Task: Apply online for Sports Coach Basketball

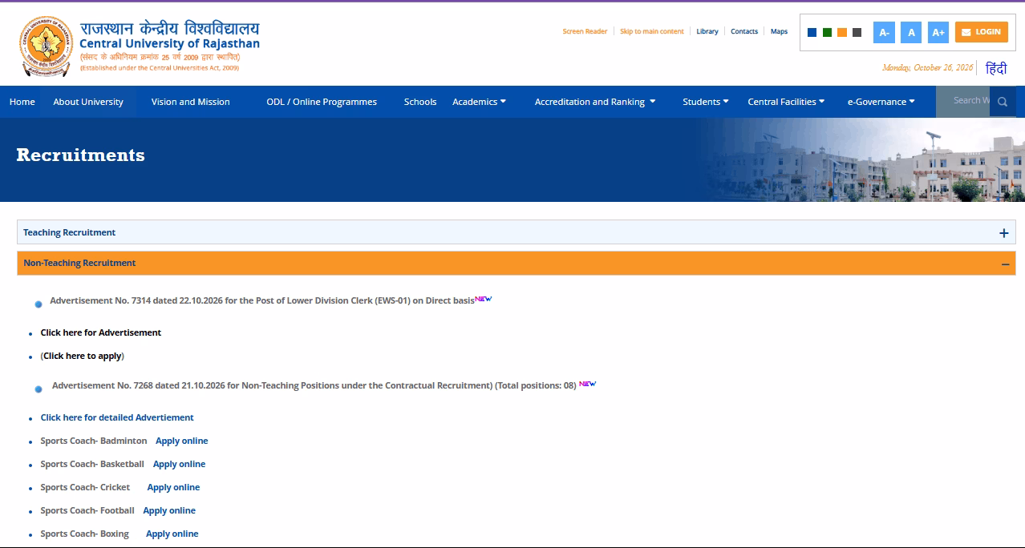Action: point(180,464)
